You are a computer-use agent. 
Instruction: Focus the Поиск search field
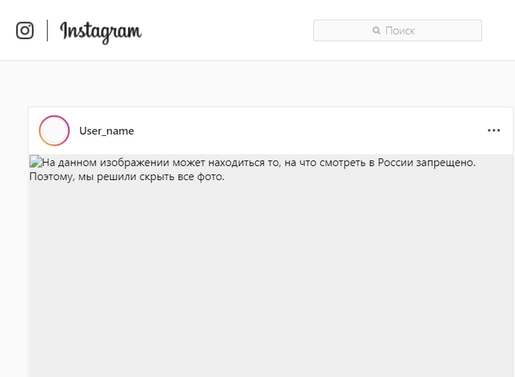tap(397, 31)
